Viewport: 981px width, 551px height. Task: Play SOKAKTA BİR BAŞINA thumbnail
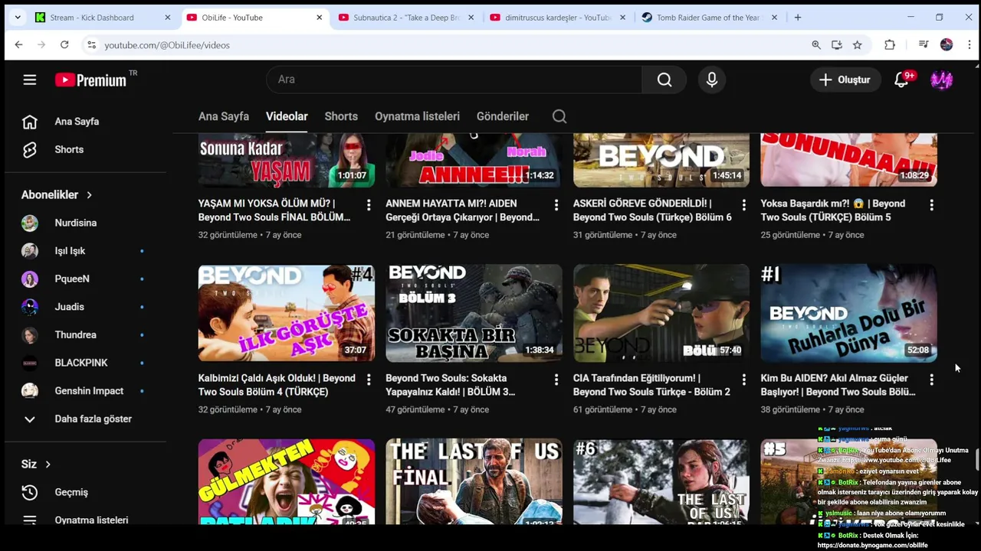point(474,313)
